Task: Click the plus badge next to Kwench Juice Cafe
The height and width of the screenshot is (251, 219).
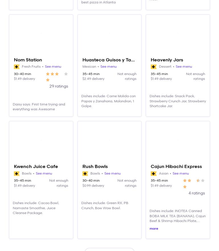Action: pyautogui.click(x=17, y=174)
